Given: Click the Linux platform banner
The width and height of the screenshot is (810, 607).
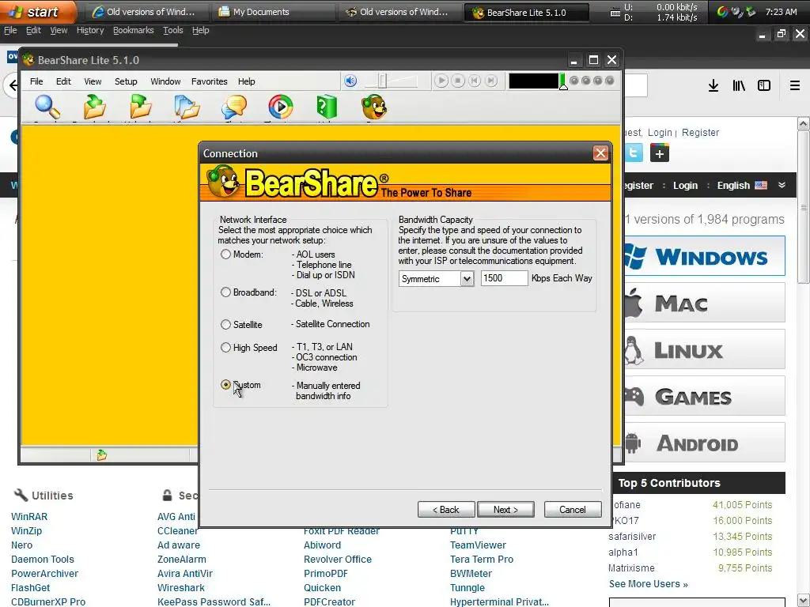Looking at the screenshot, I should 705,349.
